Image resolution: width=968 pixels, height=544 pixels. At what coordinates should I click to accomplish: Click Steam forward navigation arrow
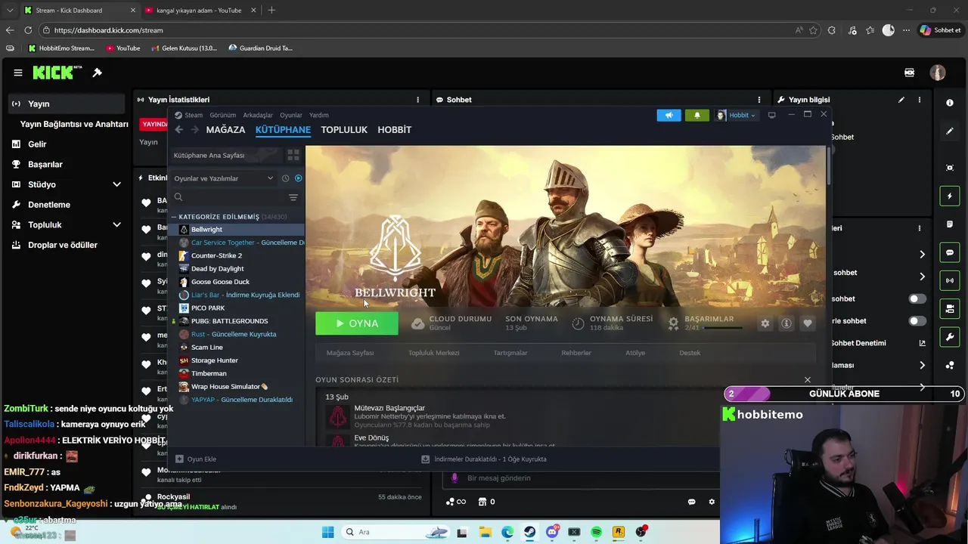(x=194, y=130)
